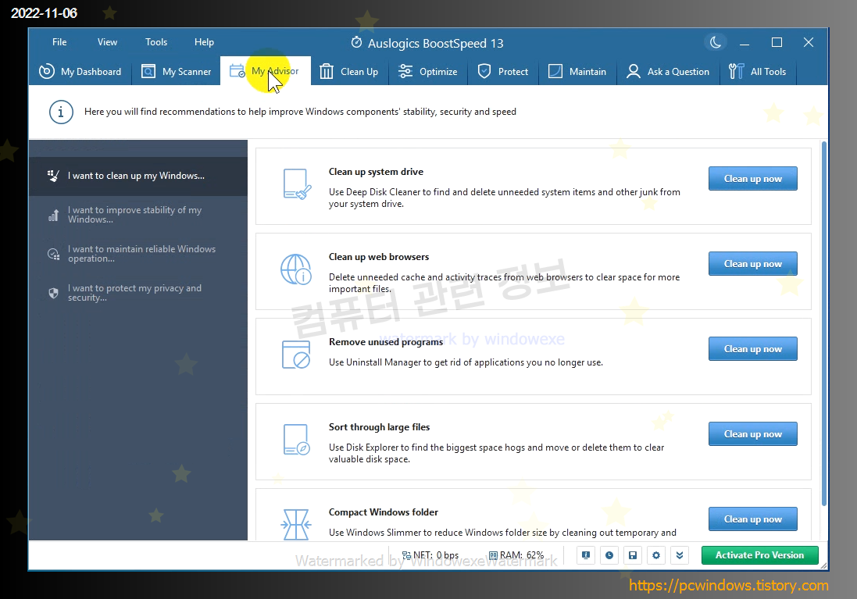857x599 pixels.
Task: Click the vertical scrollbar of recommendations list
Action: click(x=823, y=323)
